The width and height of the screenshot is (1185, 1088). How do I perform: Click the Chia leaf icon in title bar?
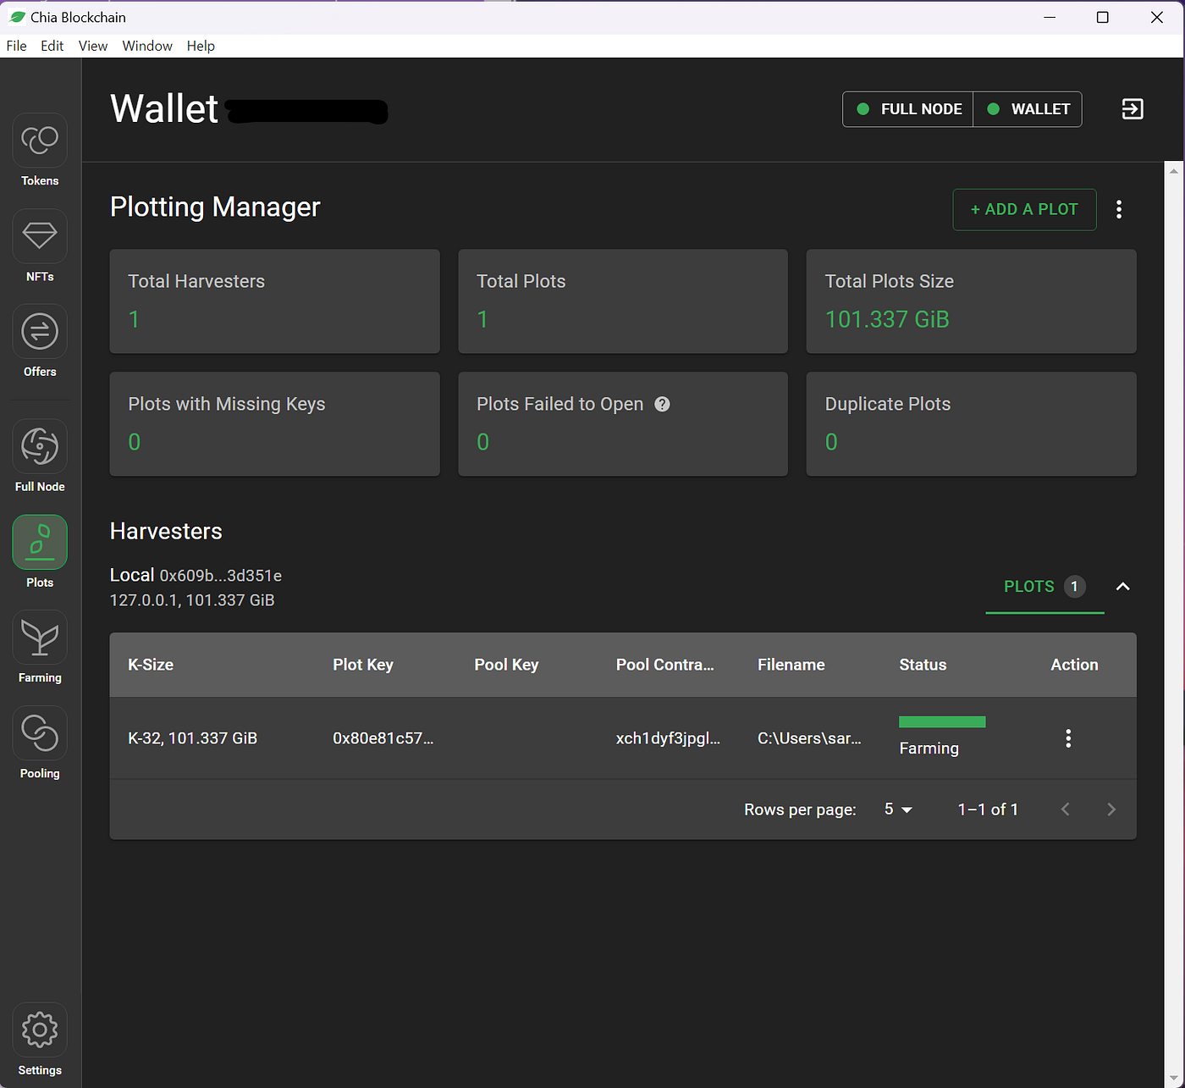coord(17,17)
